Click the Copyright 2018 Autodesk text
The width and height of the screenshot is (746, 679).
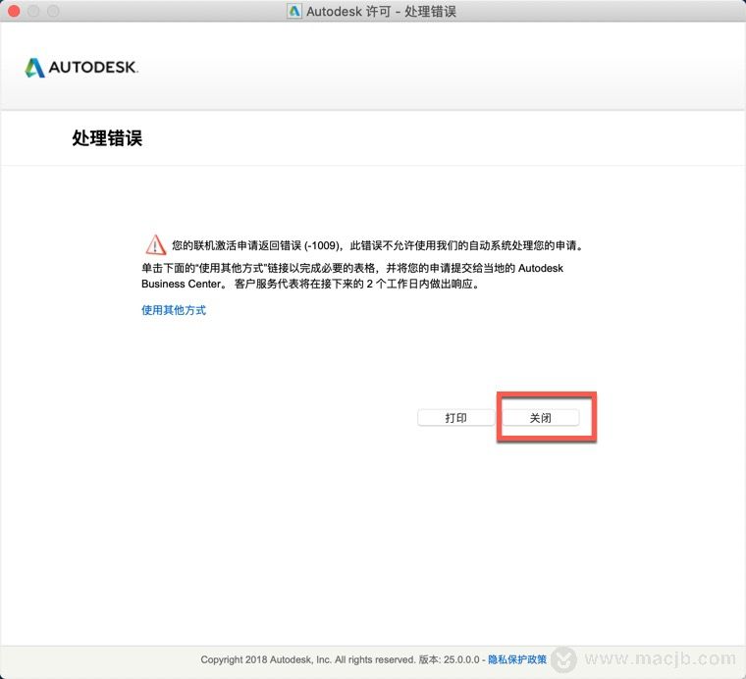307,659
